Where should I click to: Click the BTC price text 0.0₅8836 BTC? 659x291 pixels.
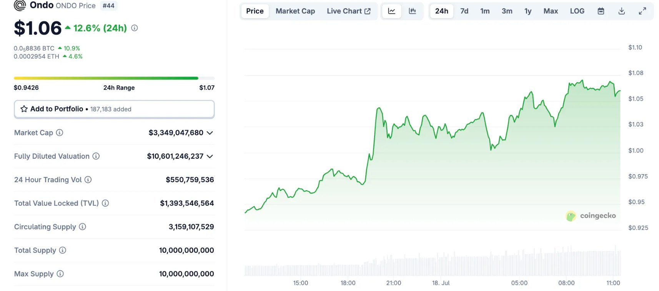(34, 48)
